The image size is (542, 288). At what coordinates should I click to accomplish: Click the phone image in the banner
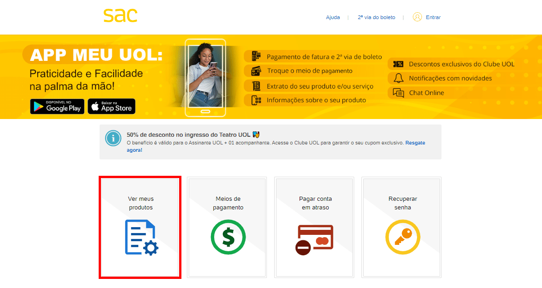(206, 78)
